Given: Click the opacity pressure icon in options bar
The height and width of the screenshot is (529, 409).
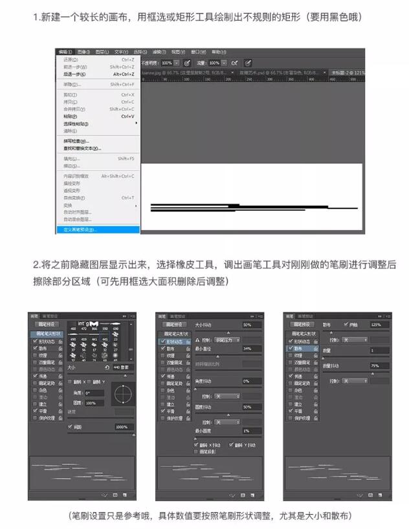Looking at the screenshot, I should (187, 63).
